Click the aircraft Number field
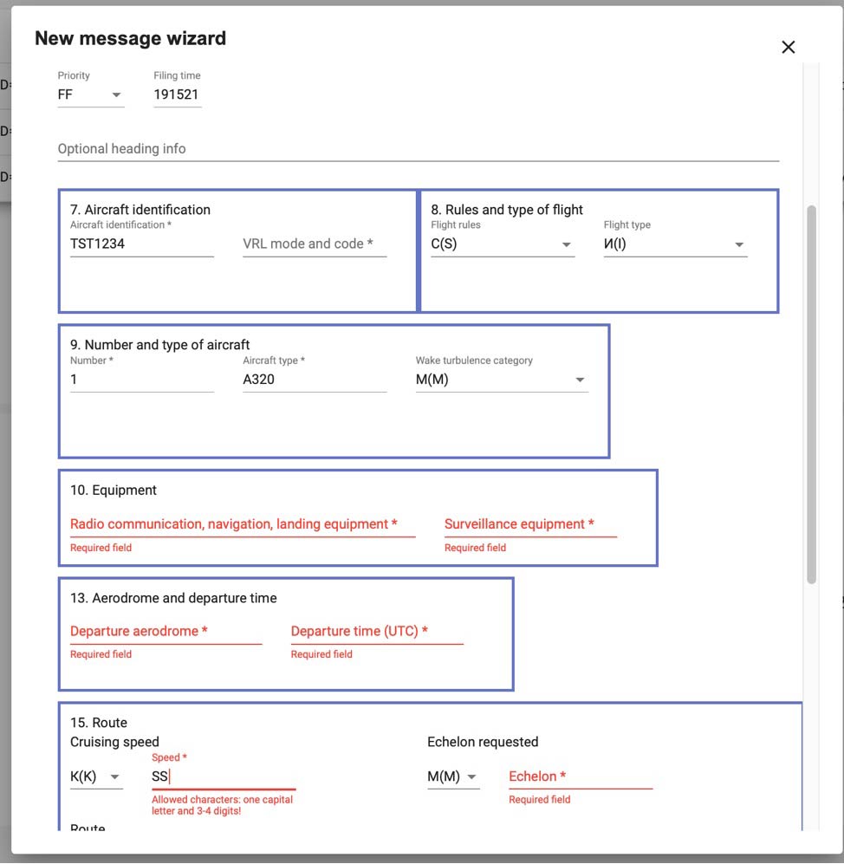 pos(141,380)
